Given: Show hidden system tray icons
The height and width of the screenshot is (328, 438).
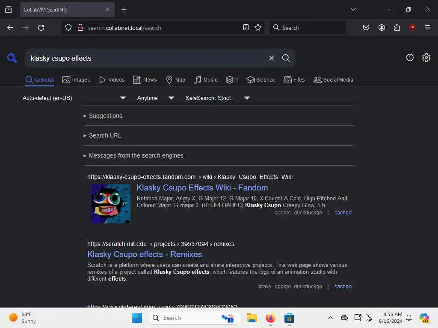Looking at the screenshot, I should tap(331, 318).
